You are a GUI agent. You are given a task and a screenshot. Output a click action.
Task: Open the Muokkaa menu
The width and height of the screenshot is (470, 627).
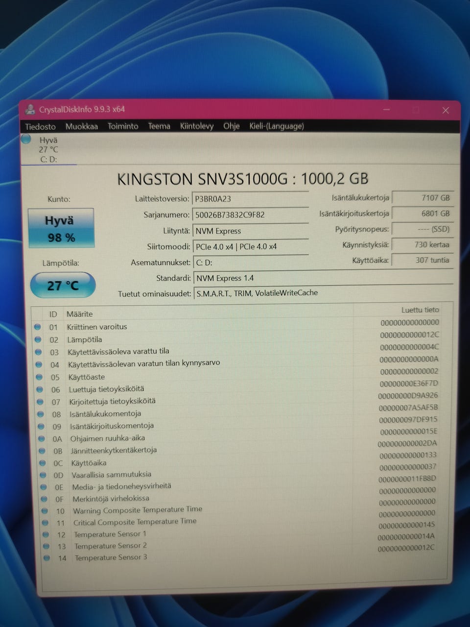[82, 126]
